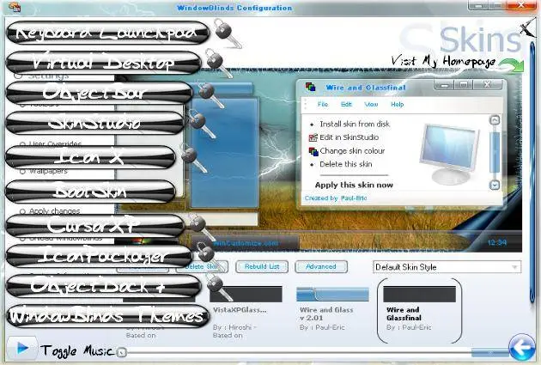
Task: Open the ObjectDock + button
Action: [x=104, y=286]
